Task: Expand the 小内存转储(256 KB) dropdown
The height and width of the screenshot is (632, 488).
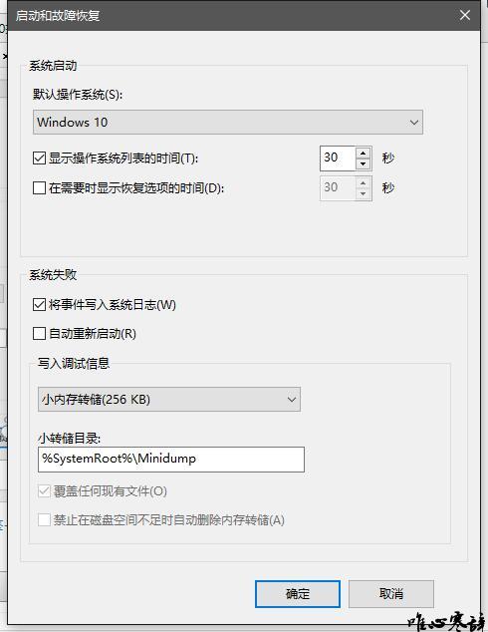Action: (x=169, y=399)
